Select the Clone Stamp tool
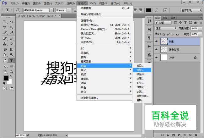This screenshot has height=138, width=204. click(5, 44)
